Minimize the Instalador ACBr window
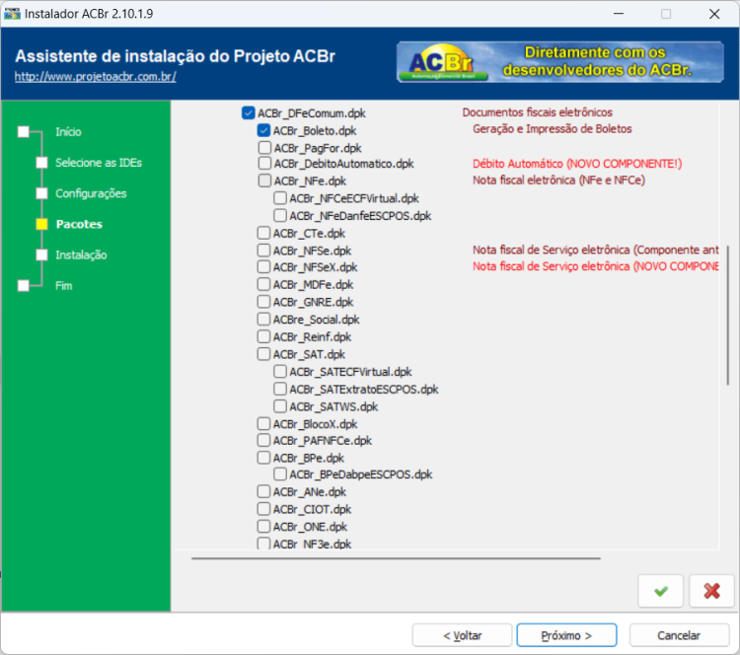The height and width of the screenshot is (655, 740). click(x=619, y=14)
